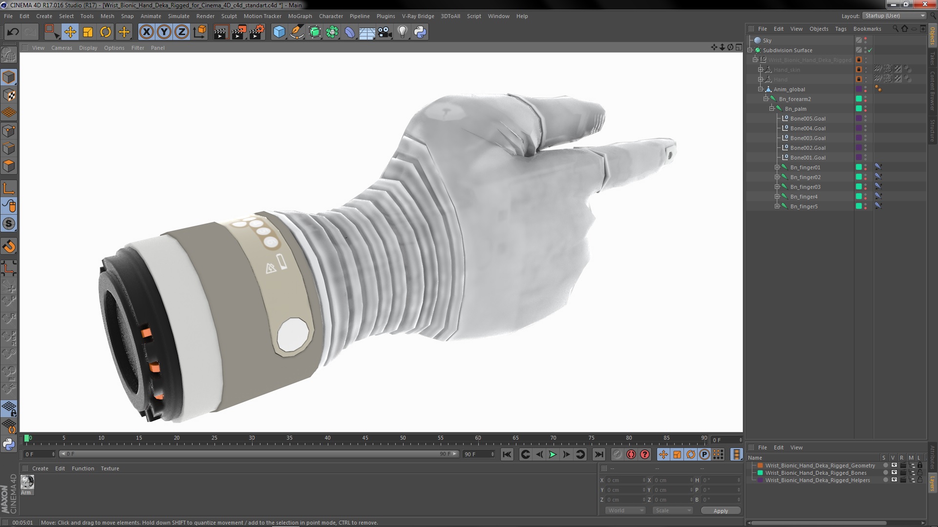Screen dimensions: 938x527
Task: Toggle visibility of Helpers layer
Action: (894, 480)
